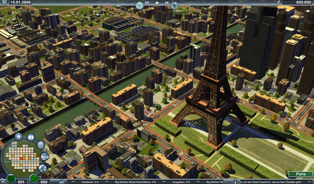Open the statistics chart icon

tap(61, 182)
